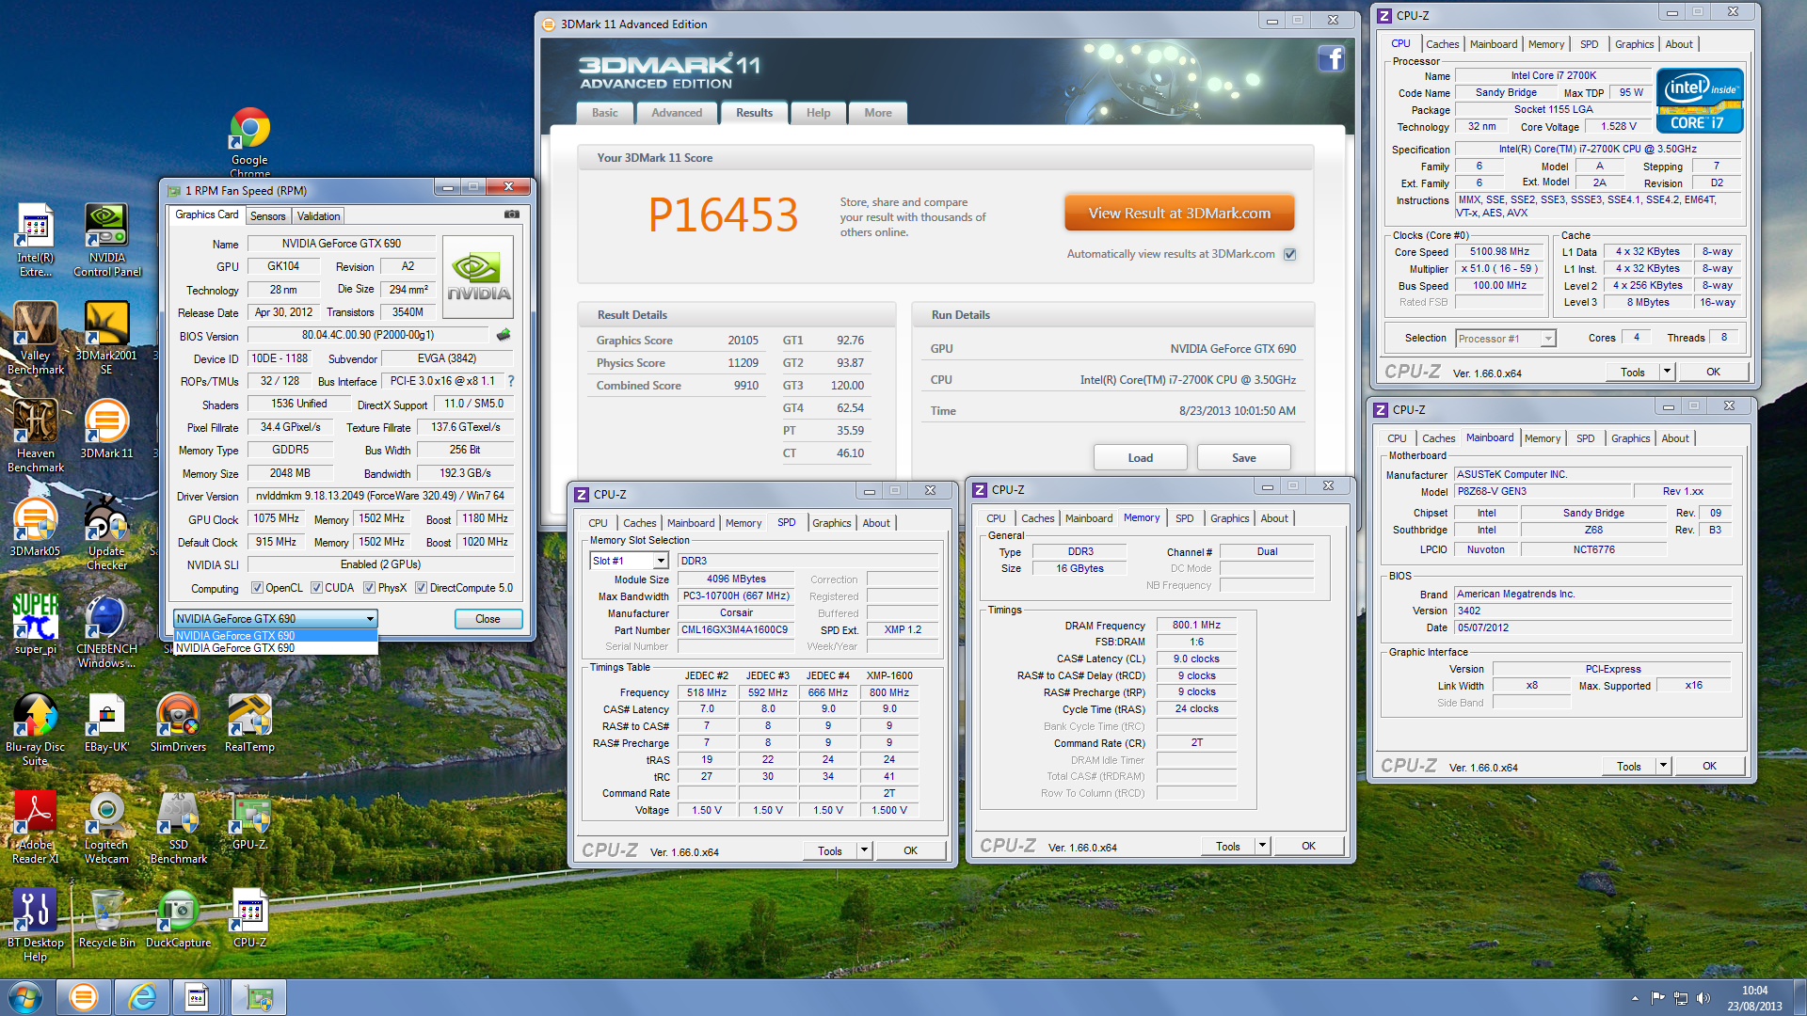Open NVIDIA Control Panel shortcut
This screenshot has height=1016, width=1807.
pos(107,241)
